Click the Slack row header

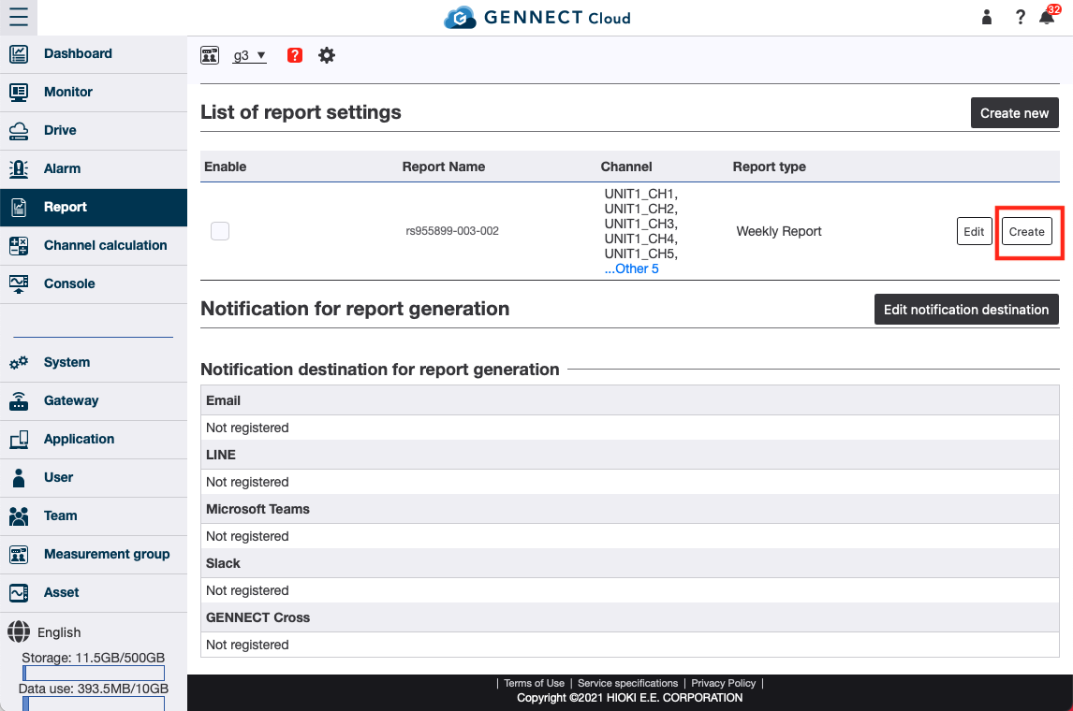629,563
